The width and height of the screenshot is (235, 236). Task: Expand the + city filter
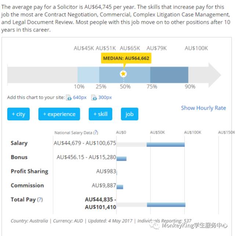pyautogui.click(x=18, y=114)
